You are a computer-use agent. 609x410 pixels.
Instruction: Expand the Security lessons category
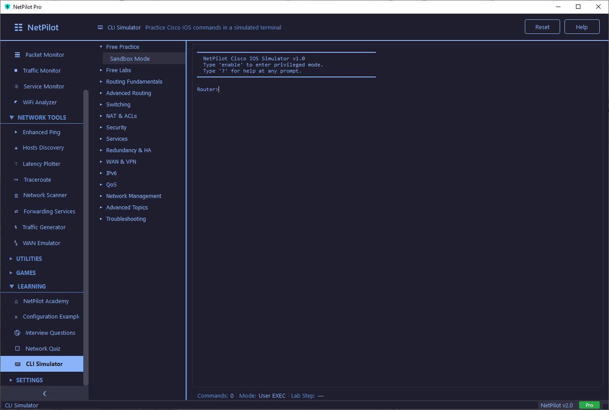[x=116, y=127]
